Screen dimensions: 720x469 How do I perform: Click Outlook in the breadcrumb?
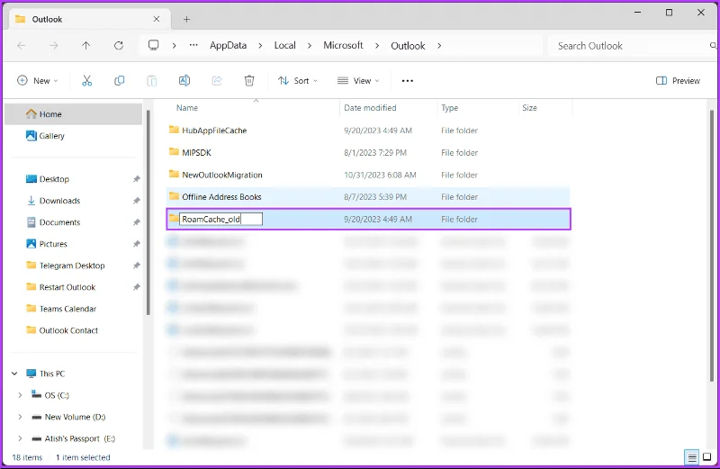[408, 46]
